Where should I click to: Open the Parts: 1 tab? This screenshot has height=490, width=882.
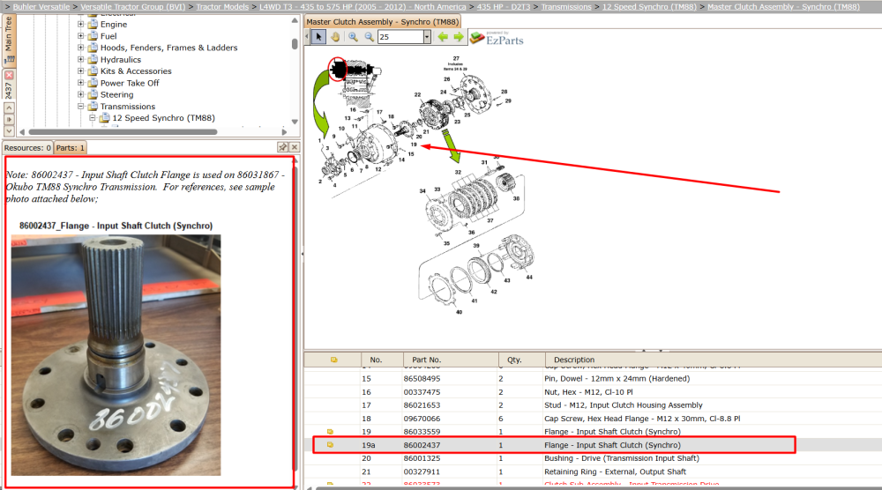71,148
